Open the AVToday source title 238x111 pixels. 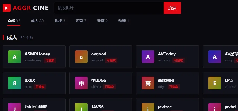(x=167, y=54)
